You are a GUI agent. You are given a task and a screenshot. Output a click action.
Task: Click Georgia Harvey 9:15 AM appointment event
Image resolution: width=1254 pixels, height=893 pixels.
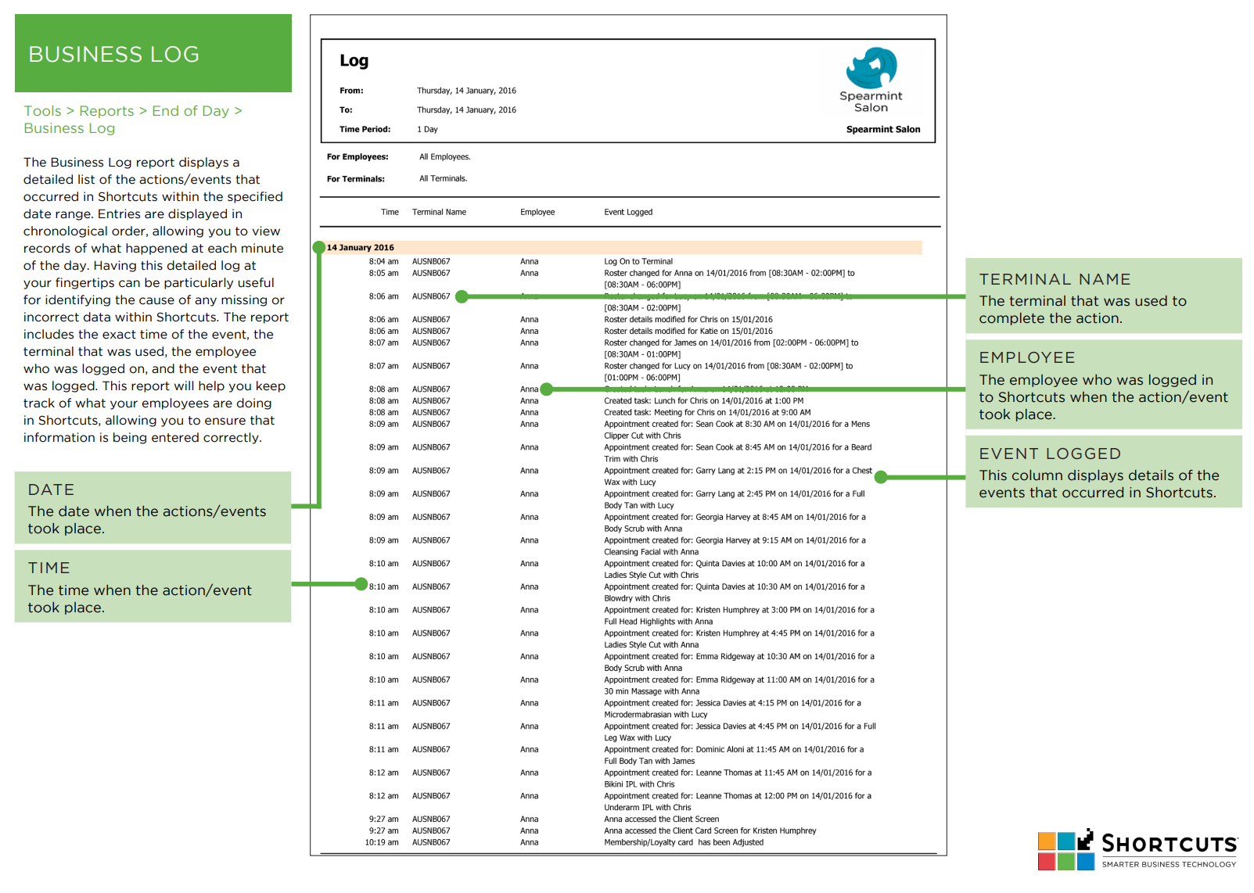tap(735, 547)
